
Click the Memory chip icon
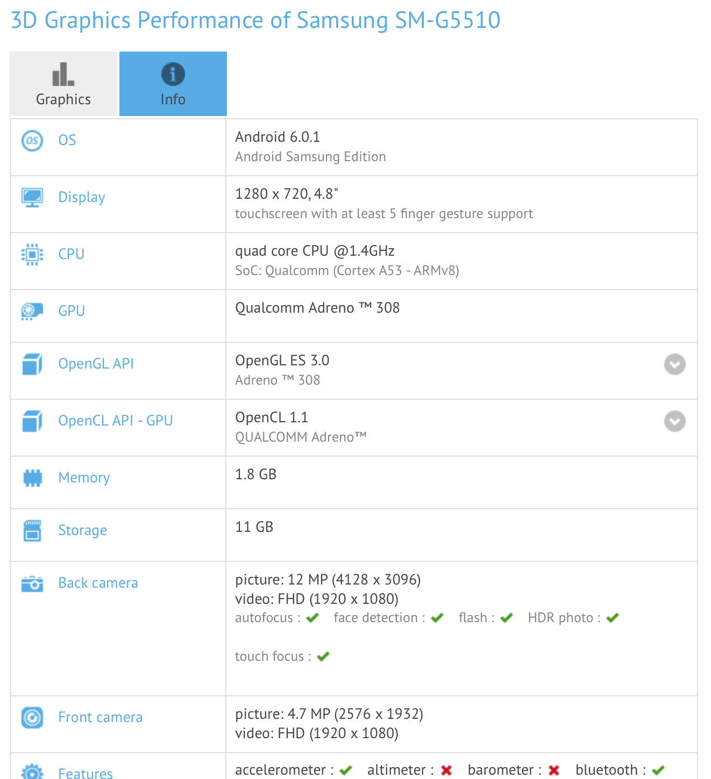32,478
